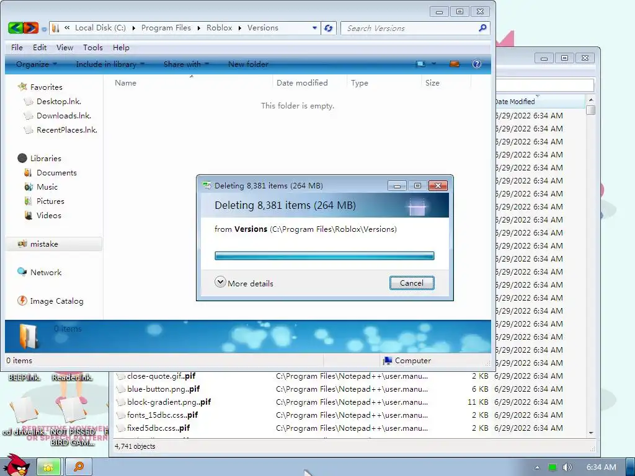This screenshot has height=476, width=635.
Task: Select Libraries in navigation pane
Action: pos(46,158)
